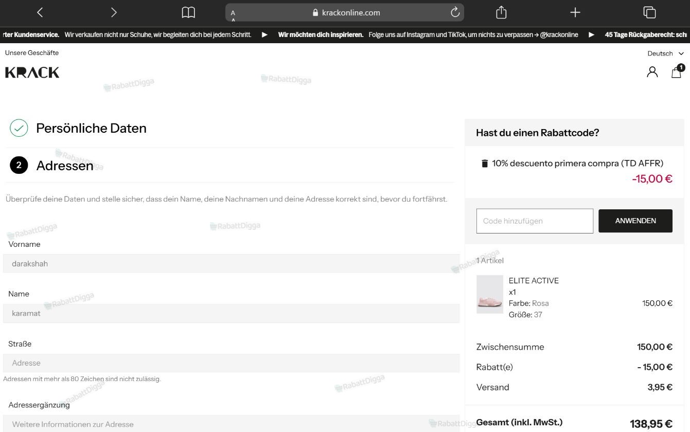The image size is (690, 432).
Task: Go back with the browser back arrow
Action: (x=40, y=12)
